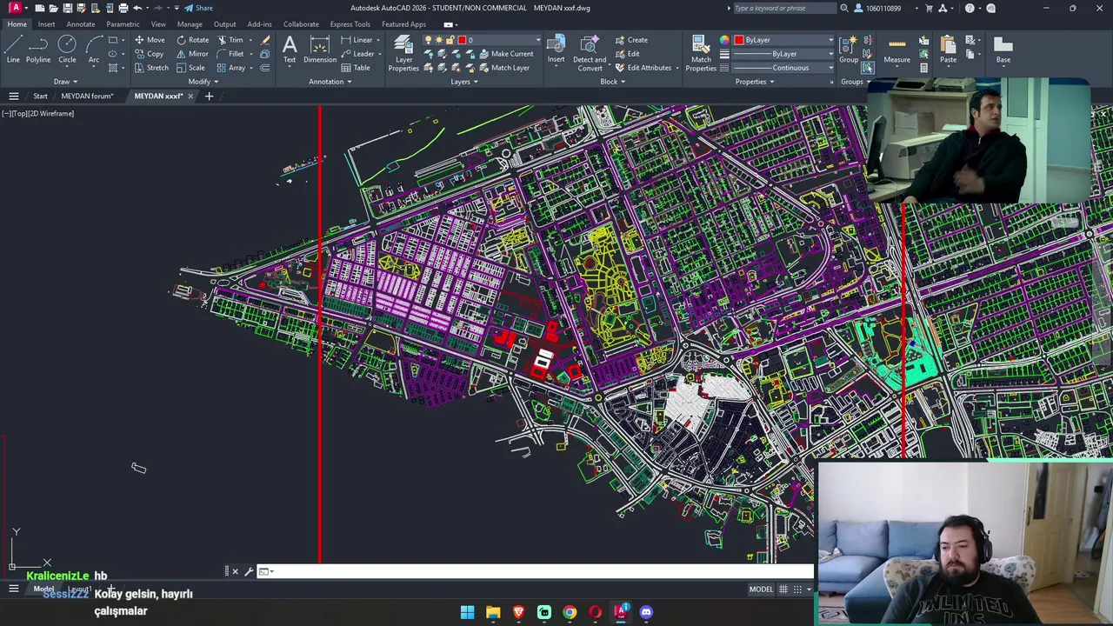This screenshot has width=1113, height=626.
Task: Expand the Draw panel dropdown
Action: point(65,82)
